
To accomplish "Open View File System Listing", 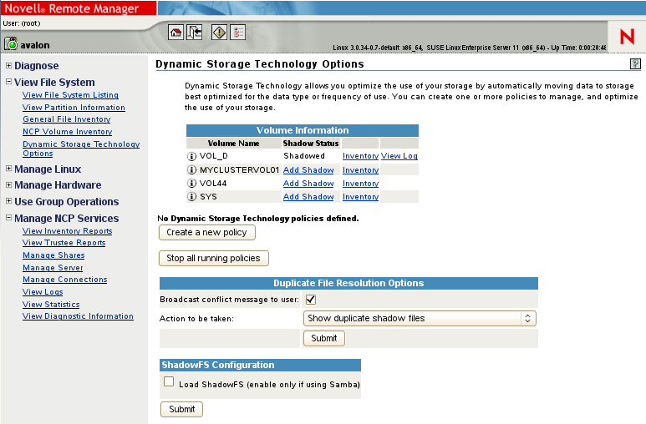I will click(70, 95).
